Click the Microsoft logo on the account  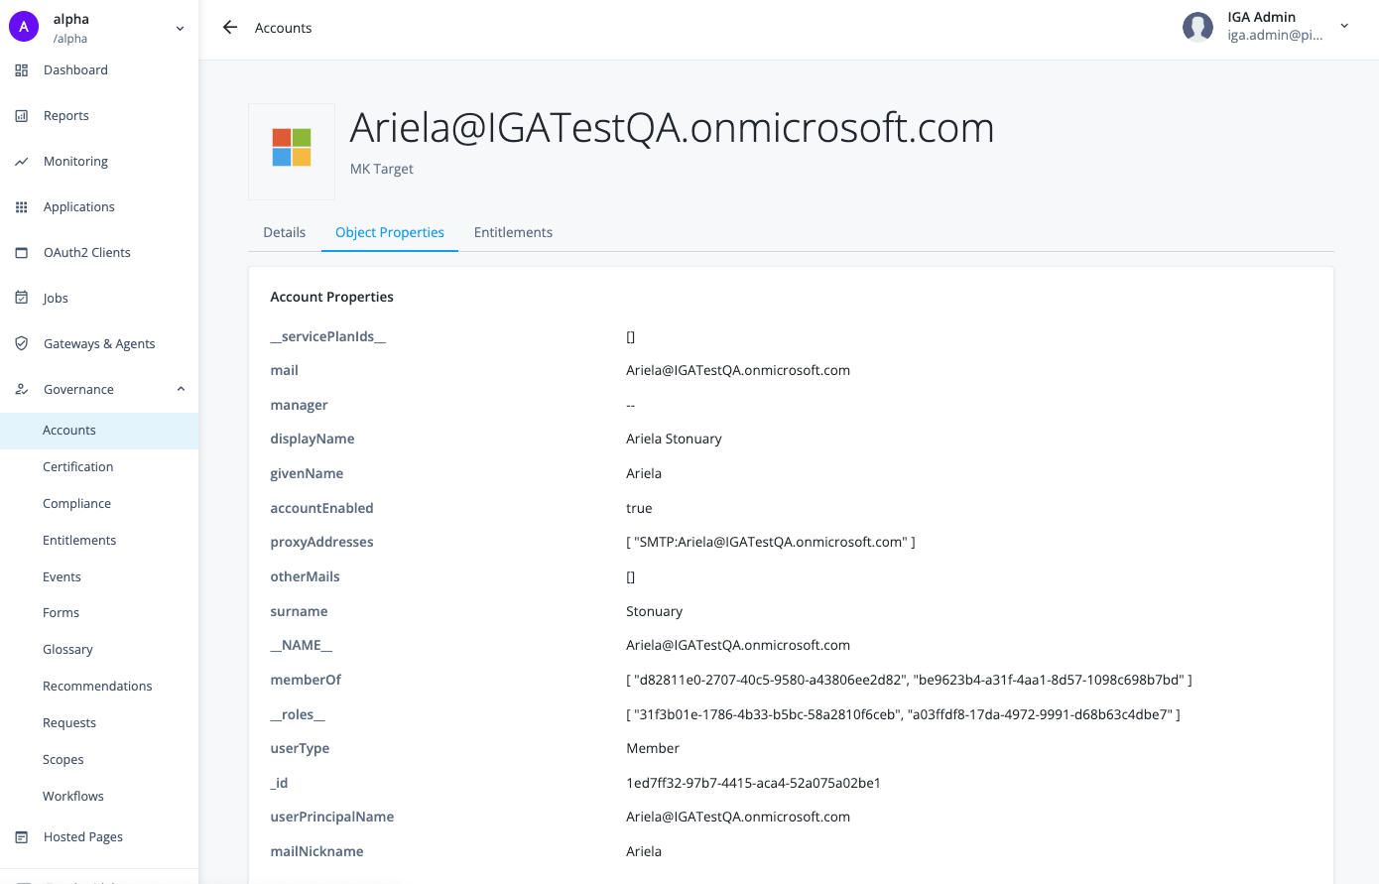pyautogui.click(x=291, y=147)
